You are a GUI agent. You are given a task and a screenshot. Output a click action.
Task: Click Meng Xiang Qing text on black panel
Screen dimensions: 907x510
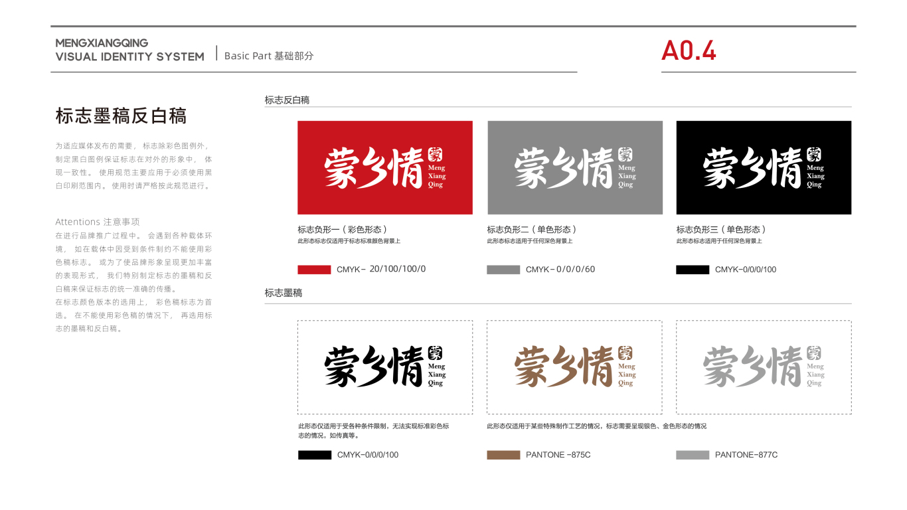point(815,176)
